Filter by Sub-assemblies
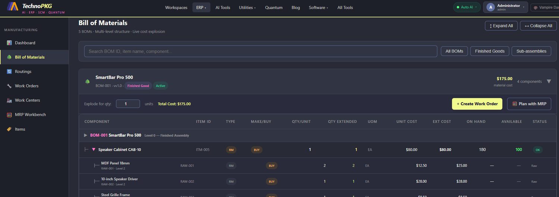 [x=531, y=51]
